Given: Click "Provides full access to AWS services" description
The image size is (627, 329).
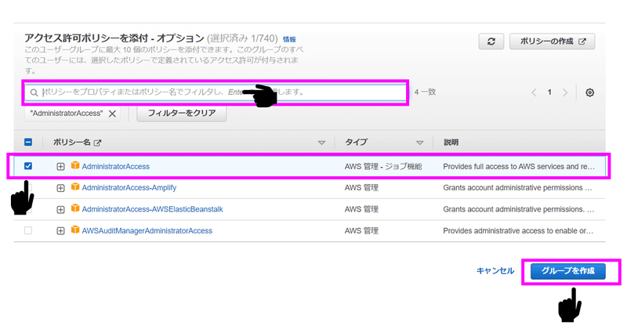Looking at the screenshot, I should coord(519,166).
